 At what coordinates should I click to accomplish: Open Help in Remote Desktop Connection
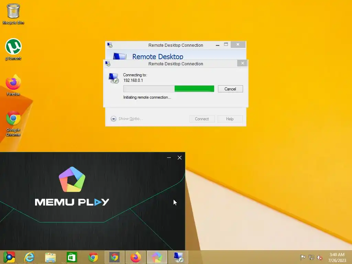(230, 119)
